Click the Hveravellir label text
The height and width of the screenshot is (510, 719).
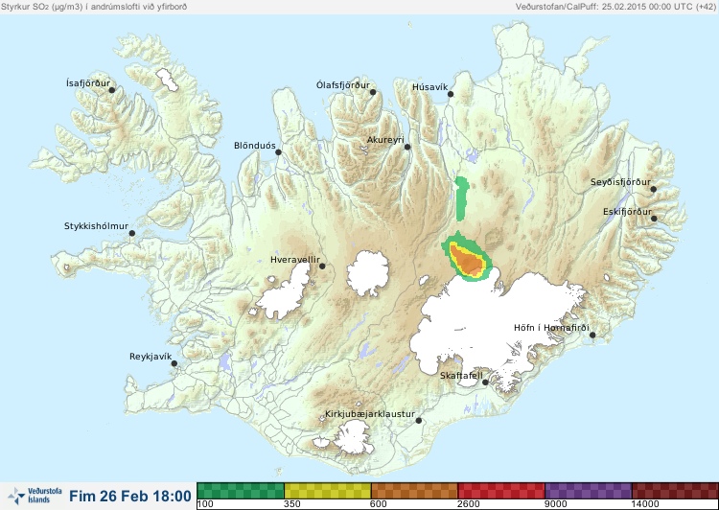(295, 260)
